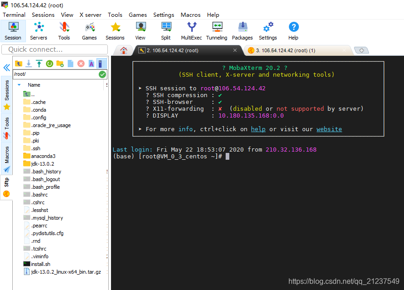Open the Settings menu
This screenshot has width=404, height=290.
(164, 15)
